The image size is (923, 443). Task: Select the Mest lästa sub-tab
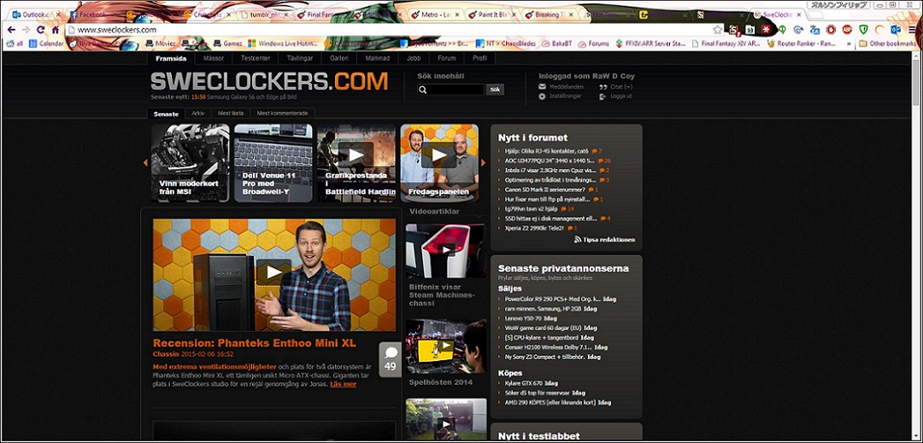pyautogui.click(x=231, y=113)
